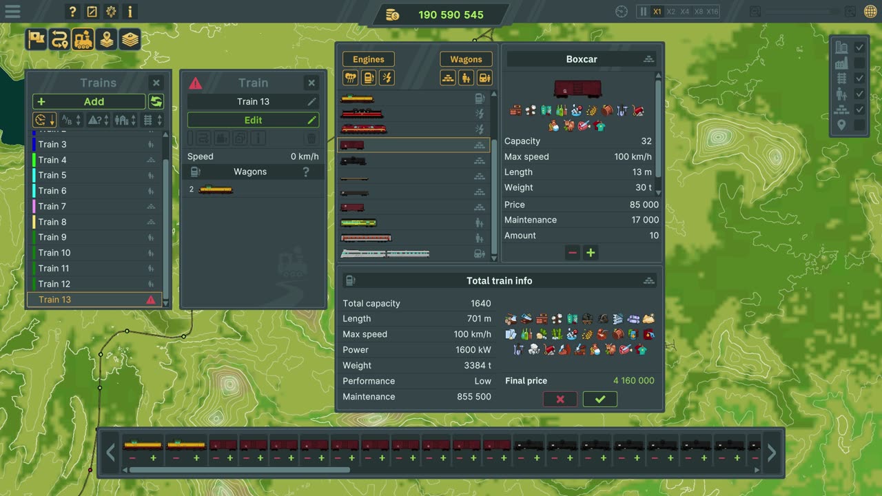Sort trains alphabetically A/B

(71, 121)
